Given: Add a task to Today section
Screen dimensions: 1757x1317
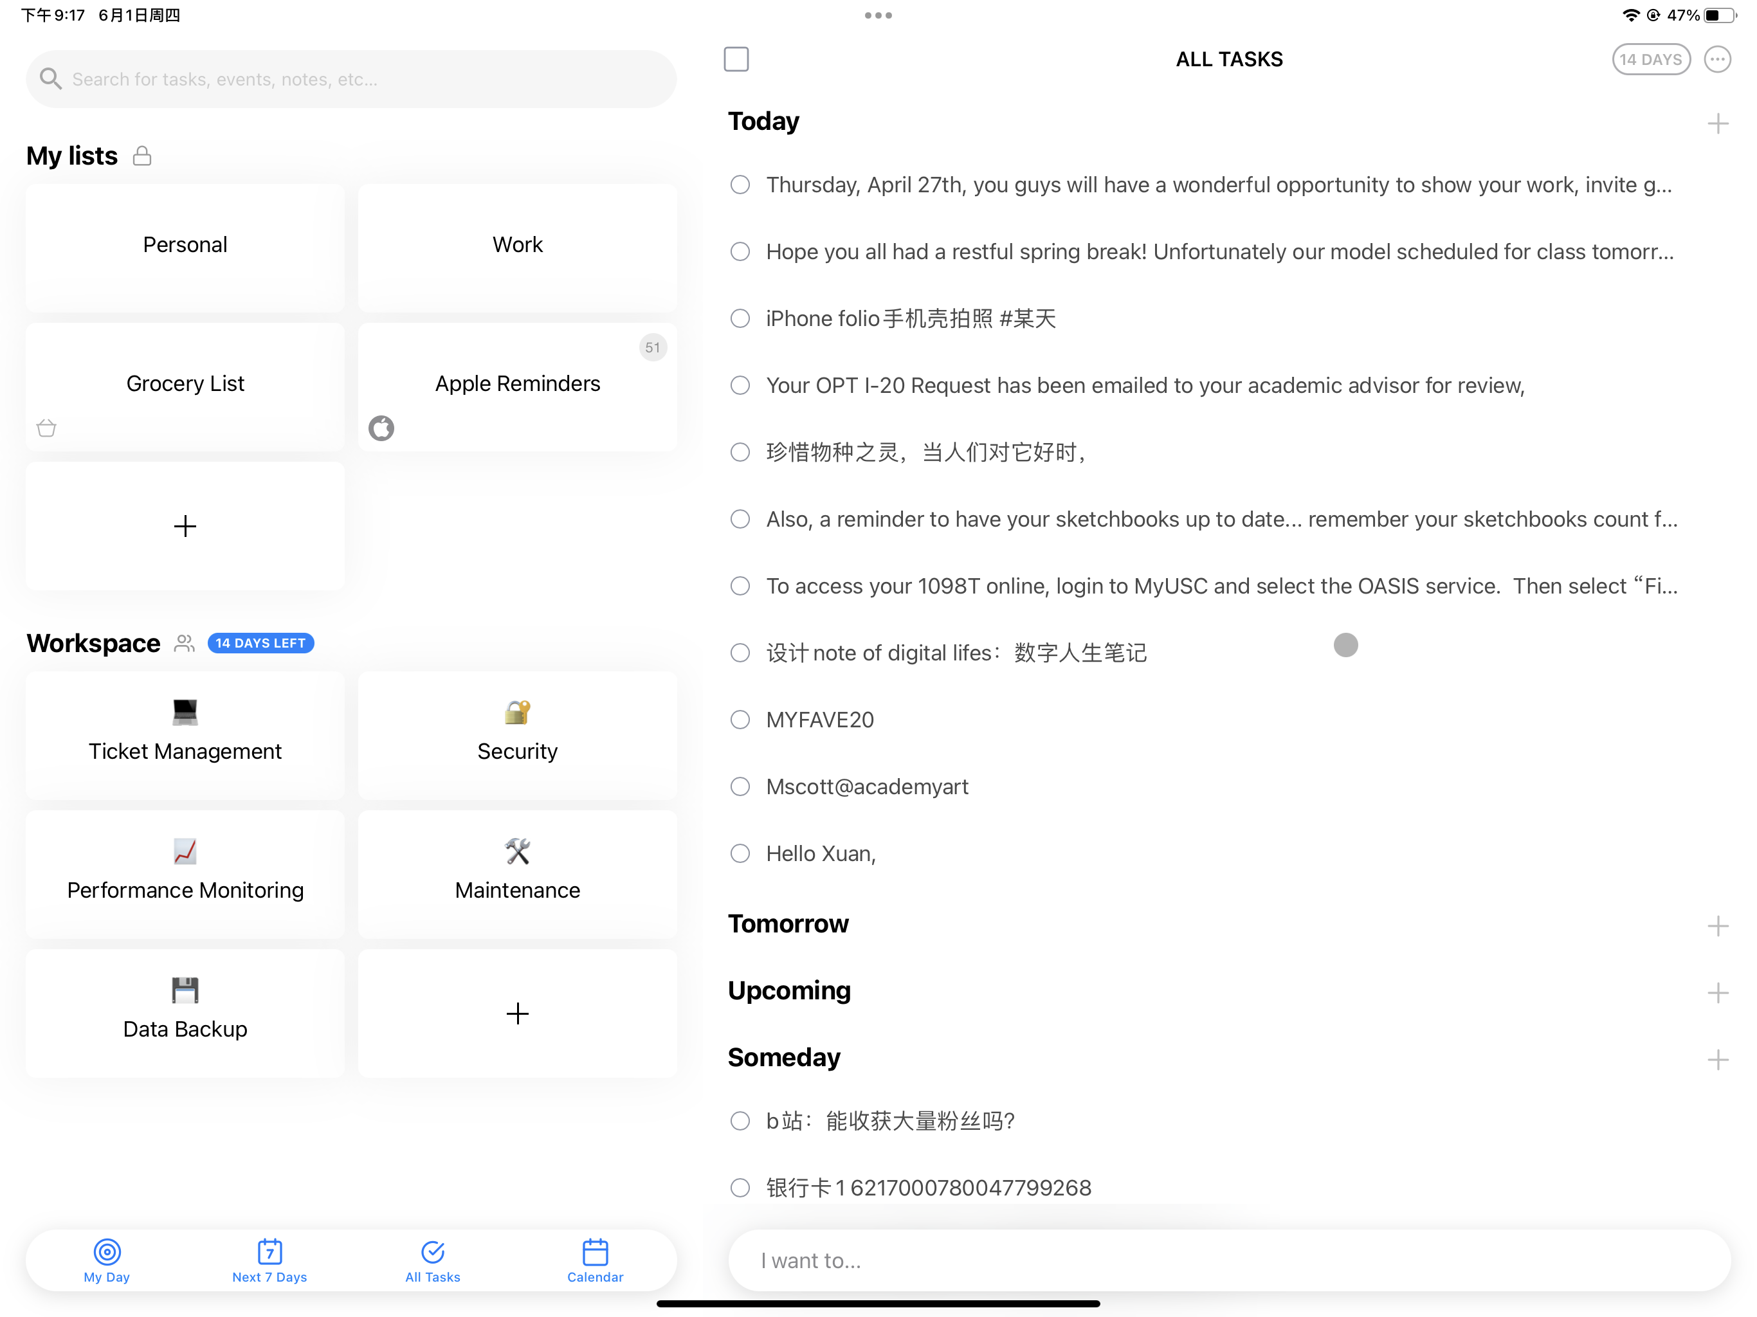Looking at the screenshot, I should tap(1717, 124).
